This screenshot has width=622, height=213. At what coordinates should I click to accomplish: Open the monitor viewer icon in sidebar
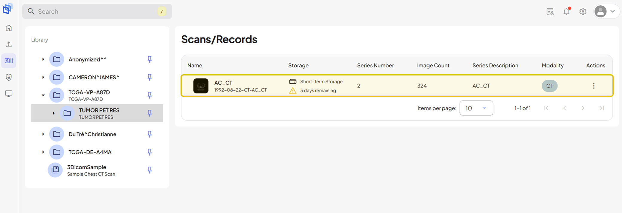(9, 94)
